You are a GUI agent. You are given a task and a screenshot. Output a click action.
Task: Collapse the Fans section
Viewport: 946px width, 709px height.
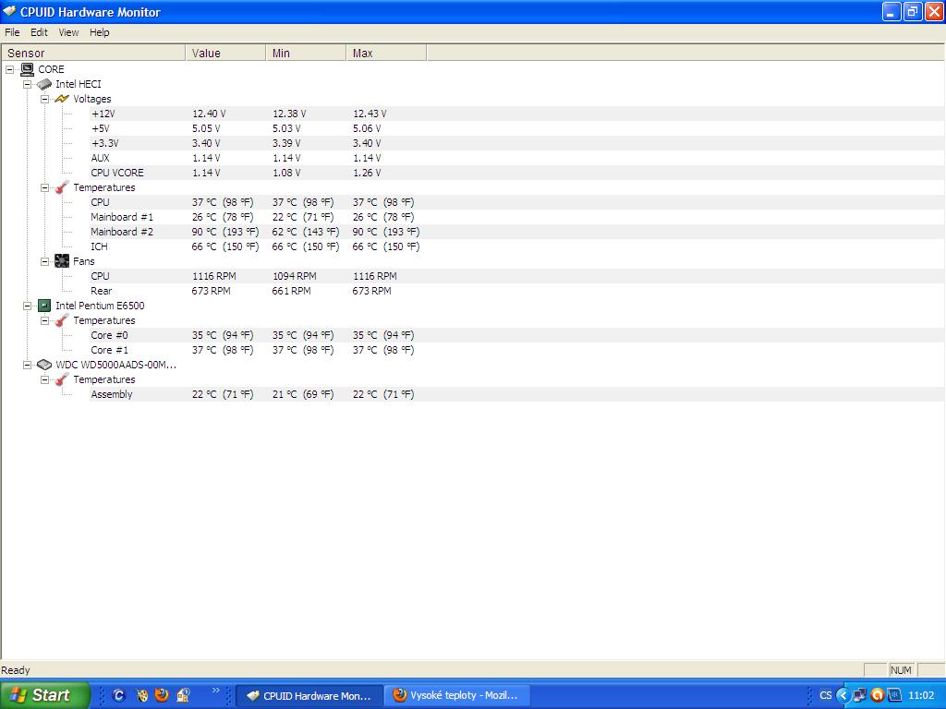[44, 261]
